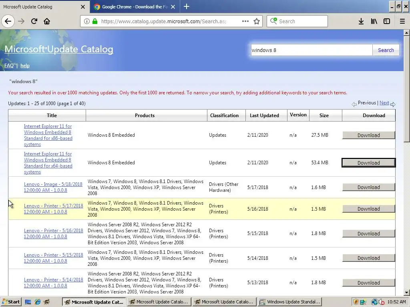Click the catalog search field containing windows 8

(x=312, y=50)
